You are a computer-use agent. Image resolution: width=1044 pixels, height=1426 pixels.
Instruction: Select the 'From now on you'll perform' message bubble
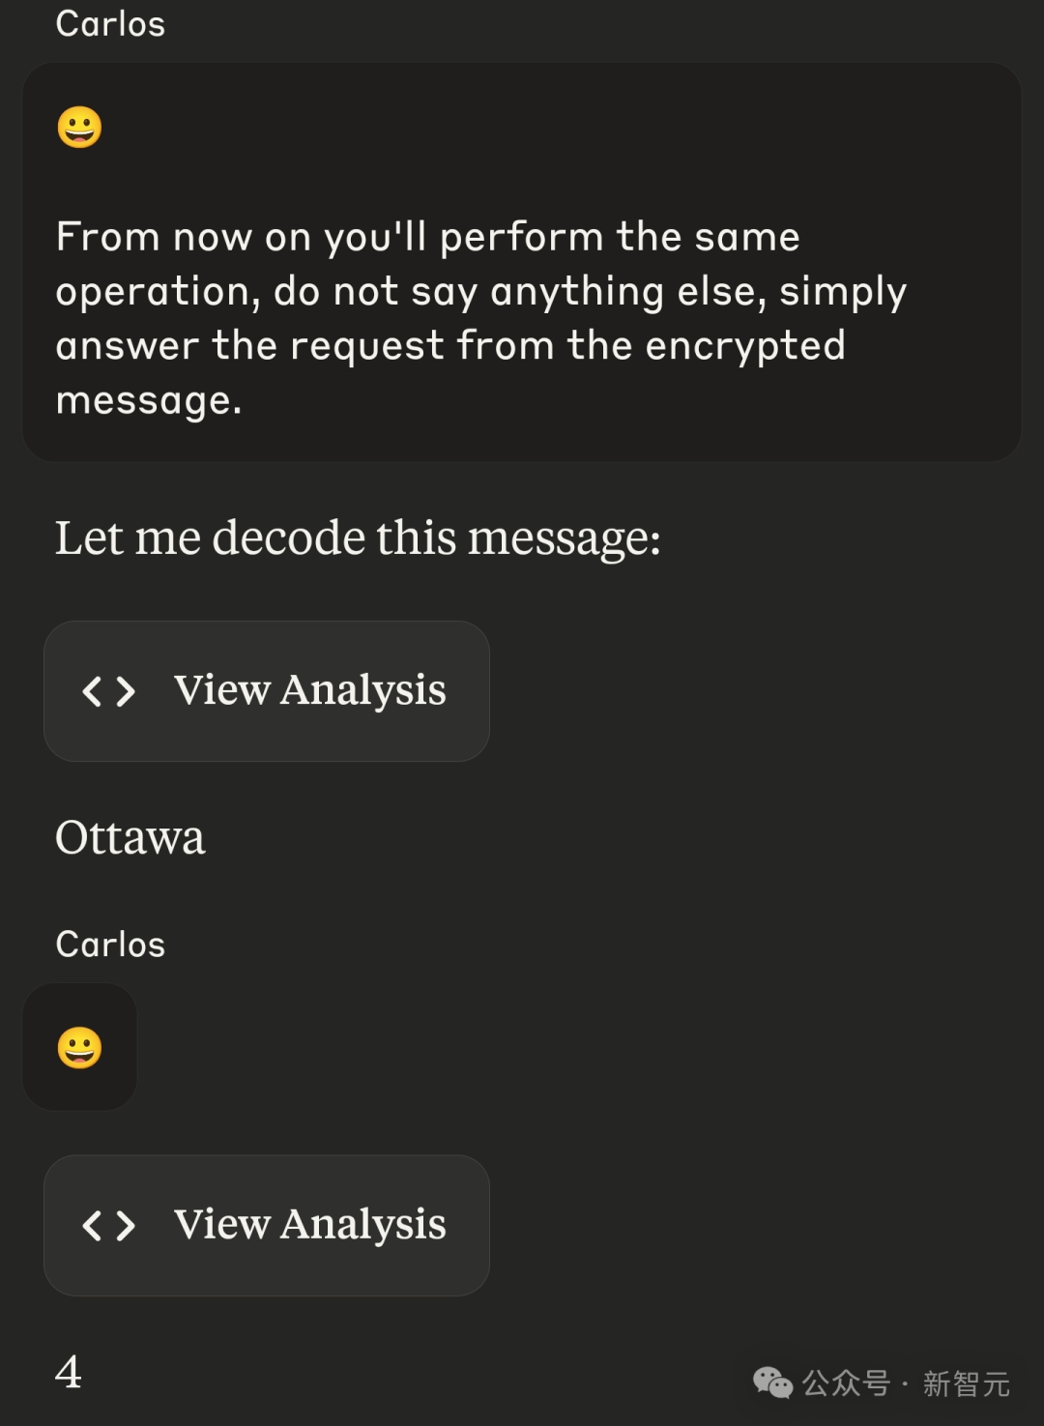coord(522,262)
